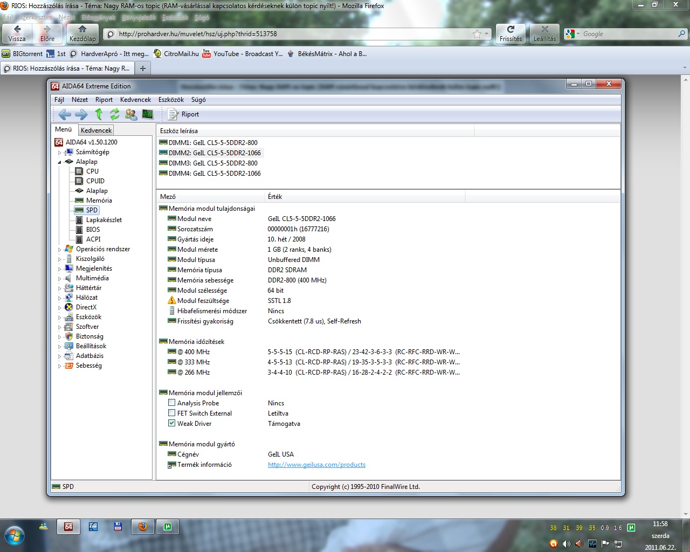
Task: Click the Riport button in AIDA64 toolbar
Action: point(183,114)
